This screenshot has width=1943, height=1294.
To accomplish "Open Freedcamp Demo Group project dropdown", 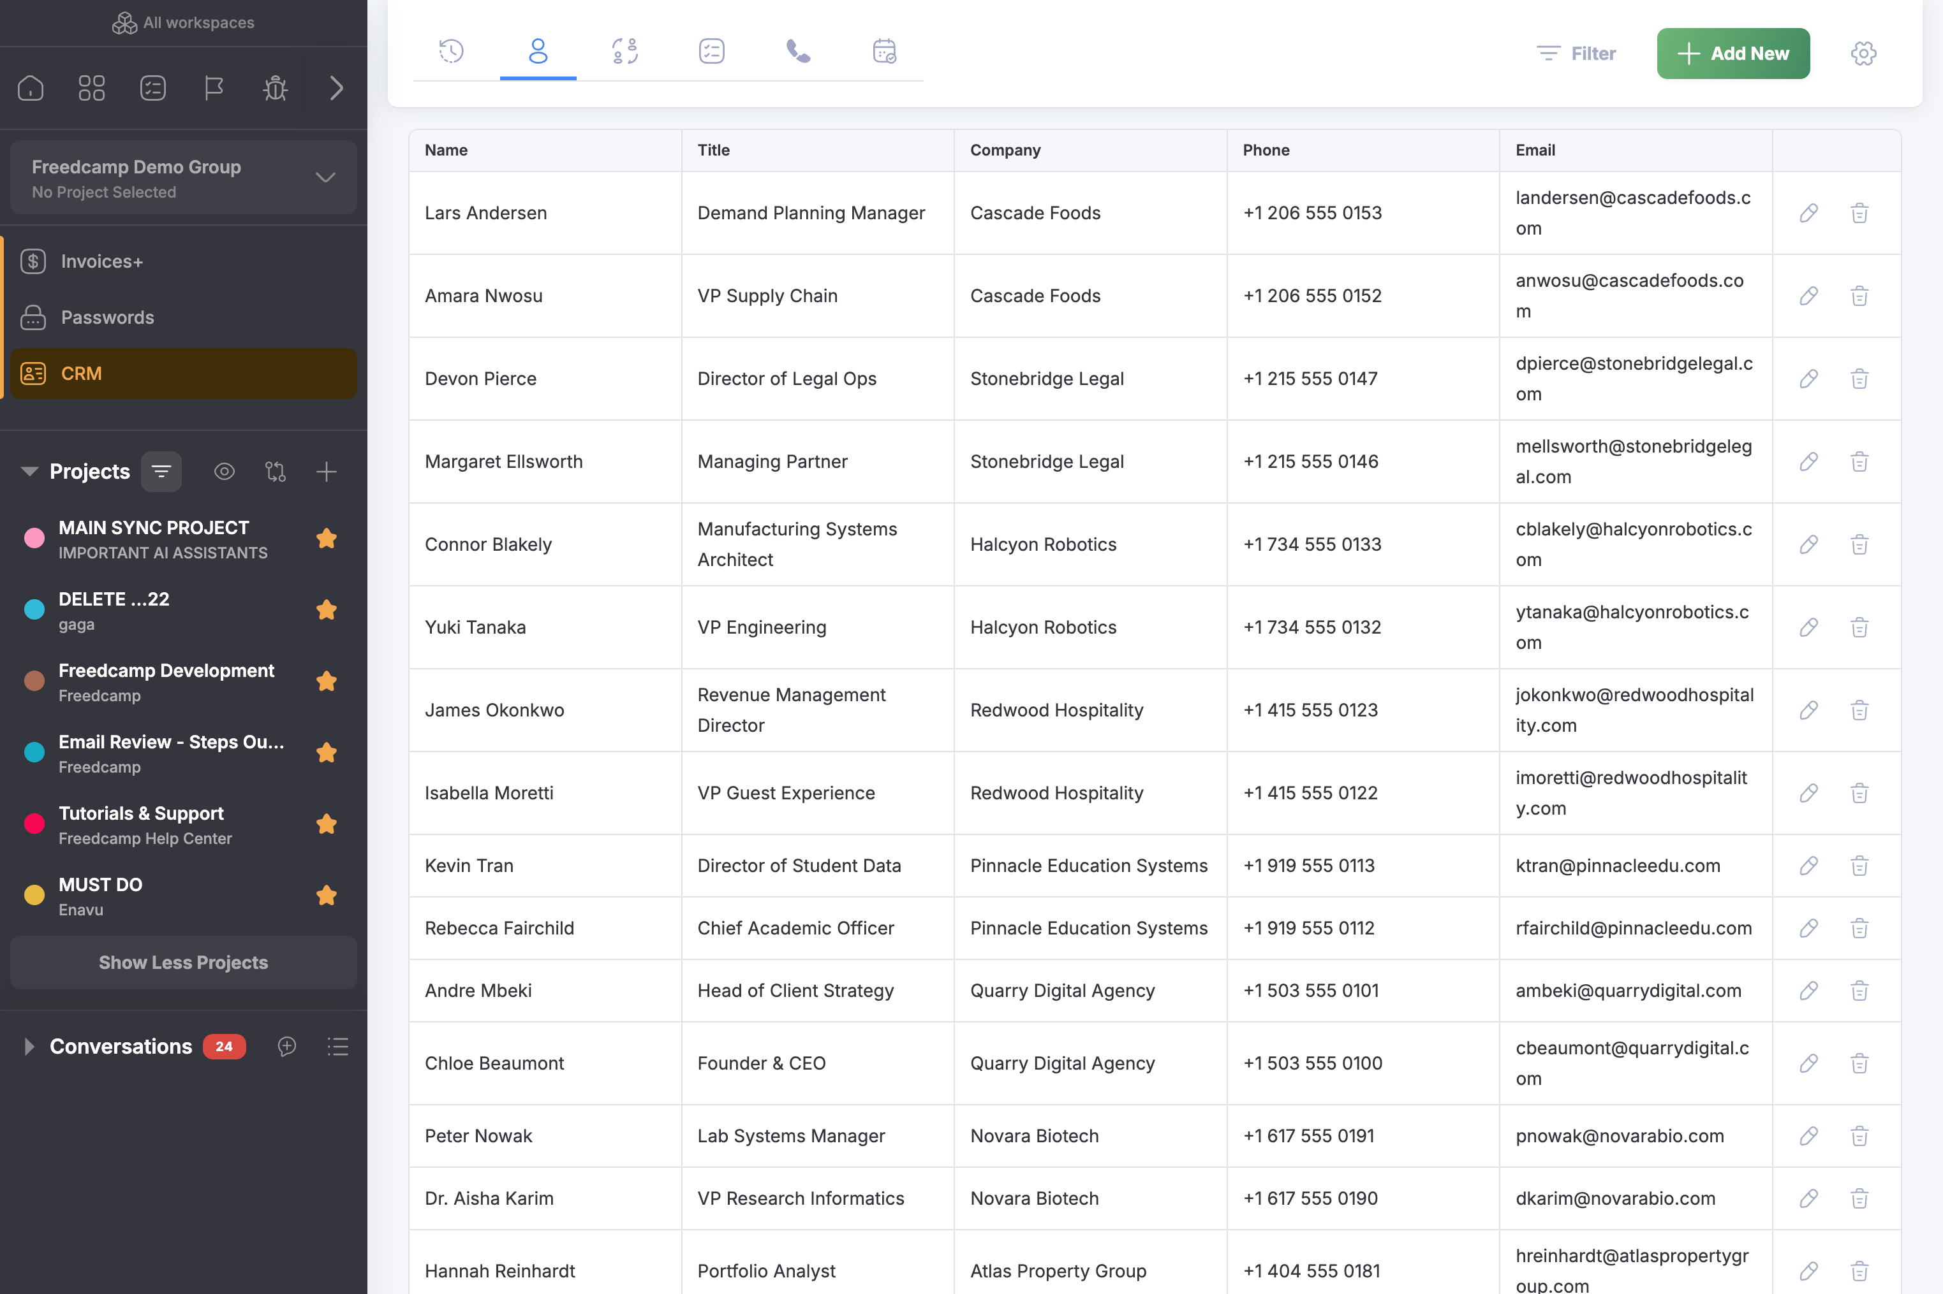I will (x=183, y=177).
